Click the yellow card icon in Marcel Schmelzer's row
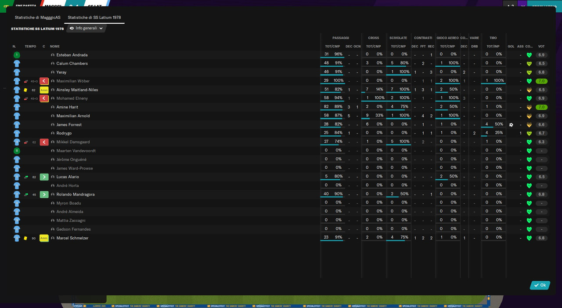 pos(25,238)
